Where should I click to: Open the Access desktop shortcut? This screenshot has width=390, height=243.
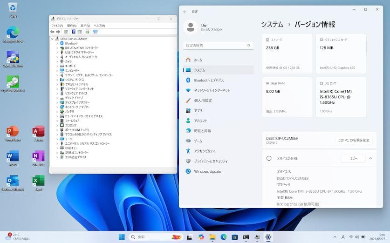(x=39, y=134)
